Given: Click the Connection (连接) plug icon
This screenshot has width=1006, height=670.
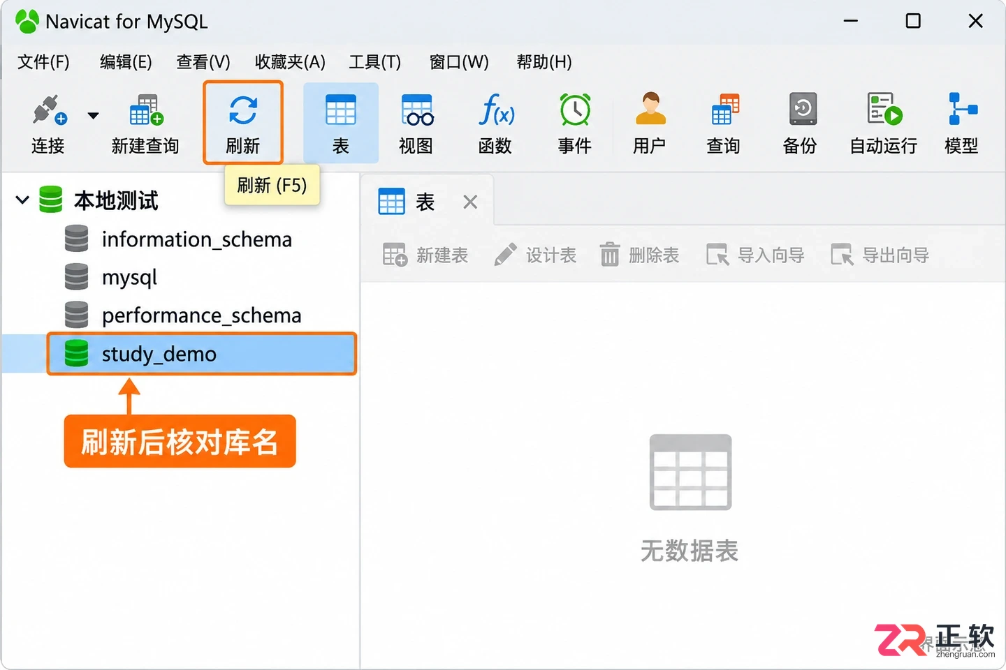Looking at the screenshot, I should click(49, 110).
